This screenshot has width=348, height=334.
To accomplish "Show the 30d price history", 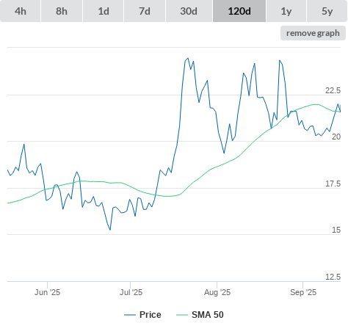I will 189,11.
